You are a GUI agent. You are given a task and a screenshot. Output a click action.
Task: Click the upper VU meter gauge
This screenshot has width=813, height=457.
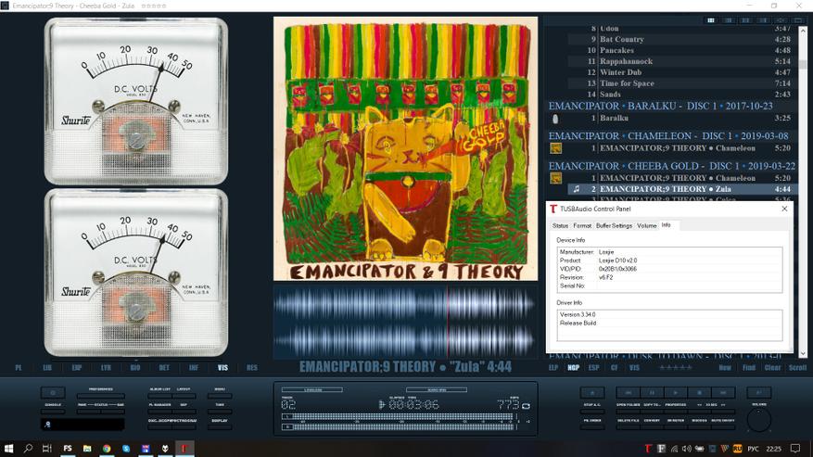(136, 101)
